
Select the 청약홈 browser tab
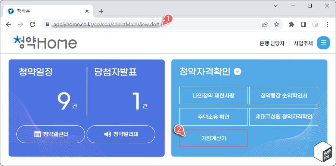point(48,11)
